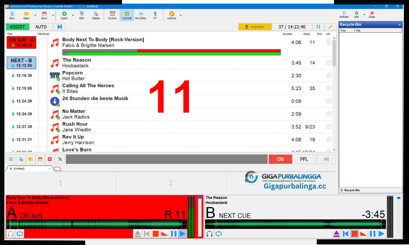
Task: Click the cartwall open folder icon
Action: (x=30, y=159)
